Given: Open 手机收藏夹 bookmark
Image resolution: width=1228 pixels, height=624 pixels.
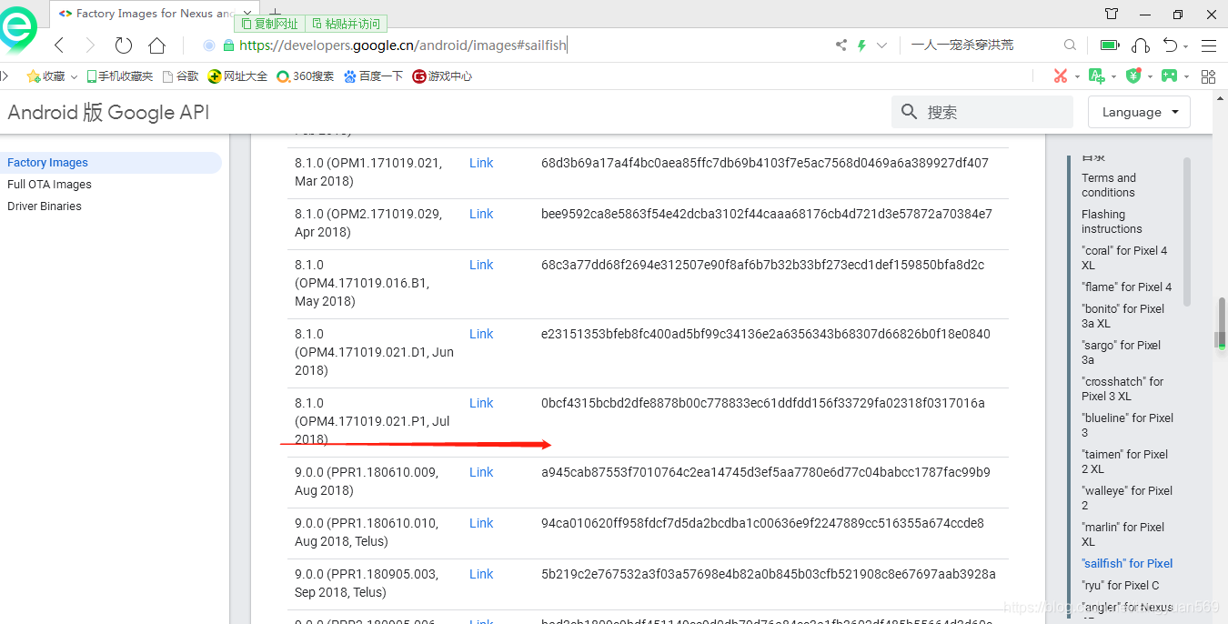Looking at the screenshot, I should (119, 76).
